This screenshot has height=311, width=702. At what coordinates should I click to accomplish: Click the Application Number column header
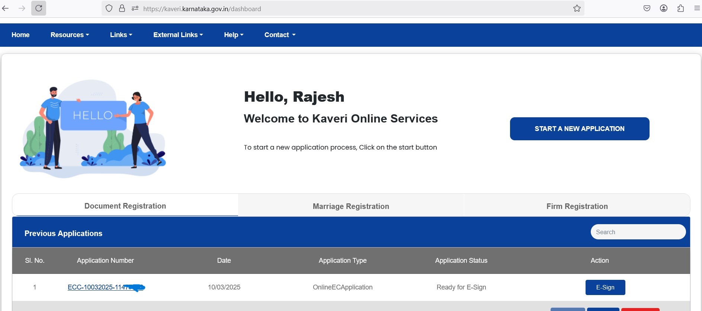[x=105, y=261]
